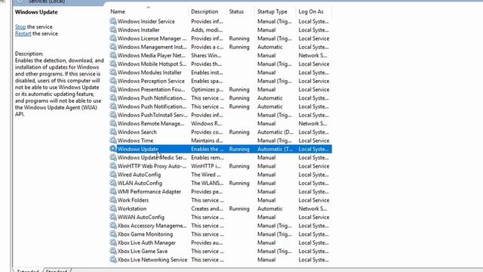Select the WLAN AutoConfig gear icon
483x272 pixels.
[113, 183]
